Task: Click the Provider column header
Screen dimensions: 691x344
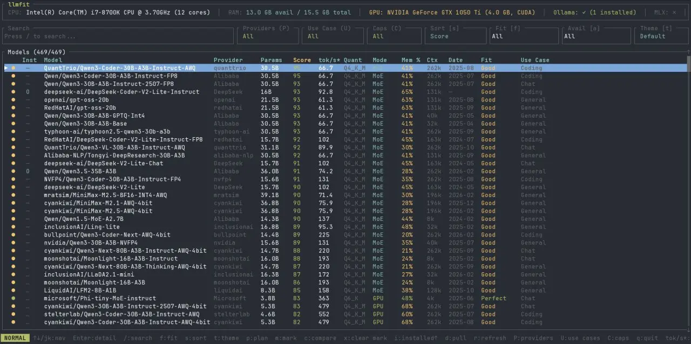Action: click(228, 60)
